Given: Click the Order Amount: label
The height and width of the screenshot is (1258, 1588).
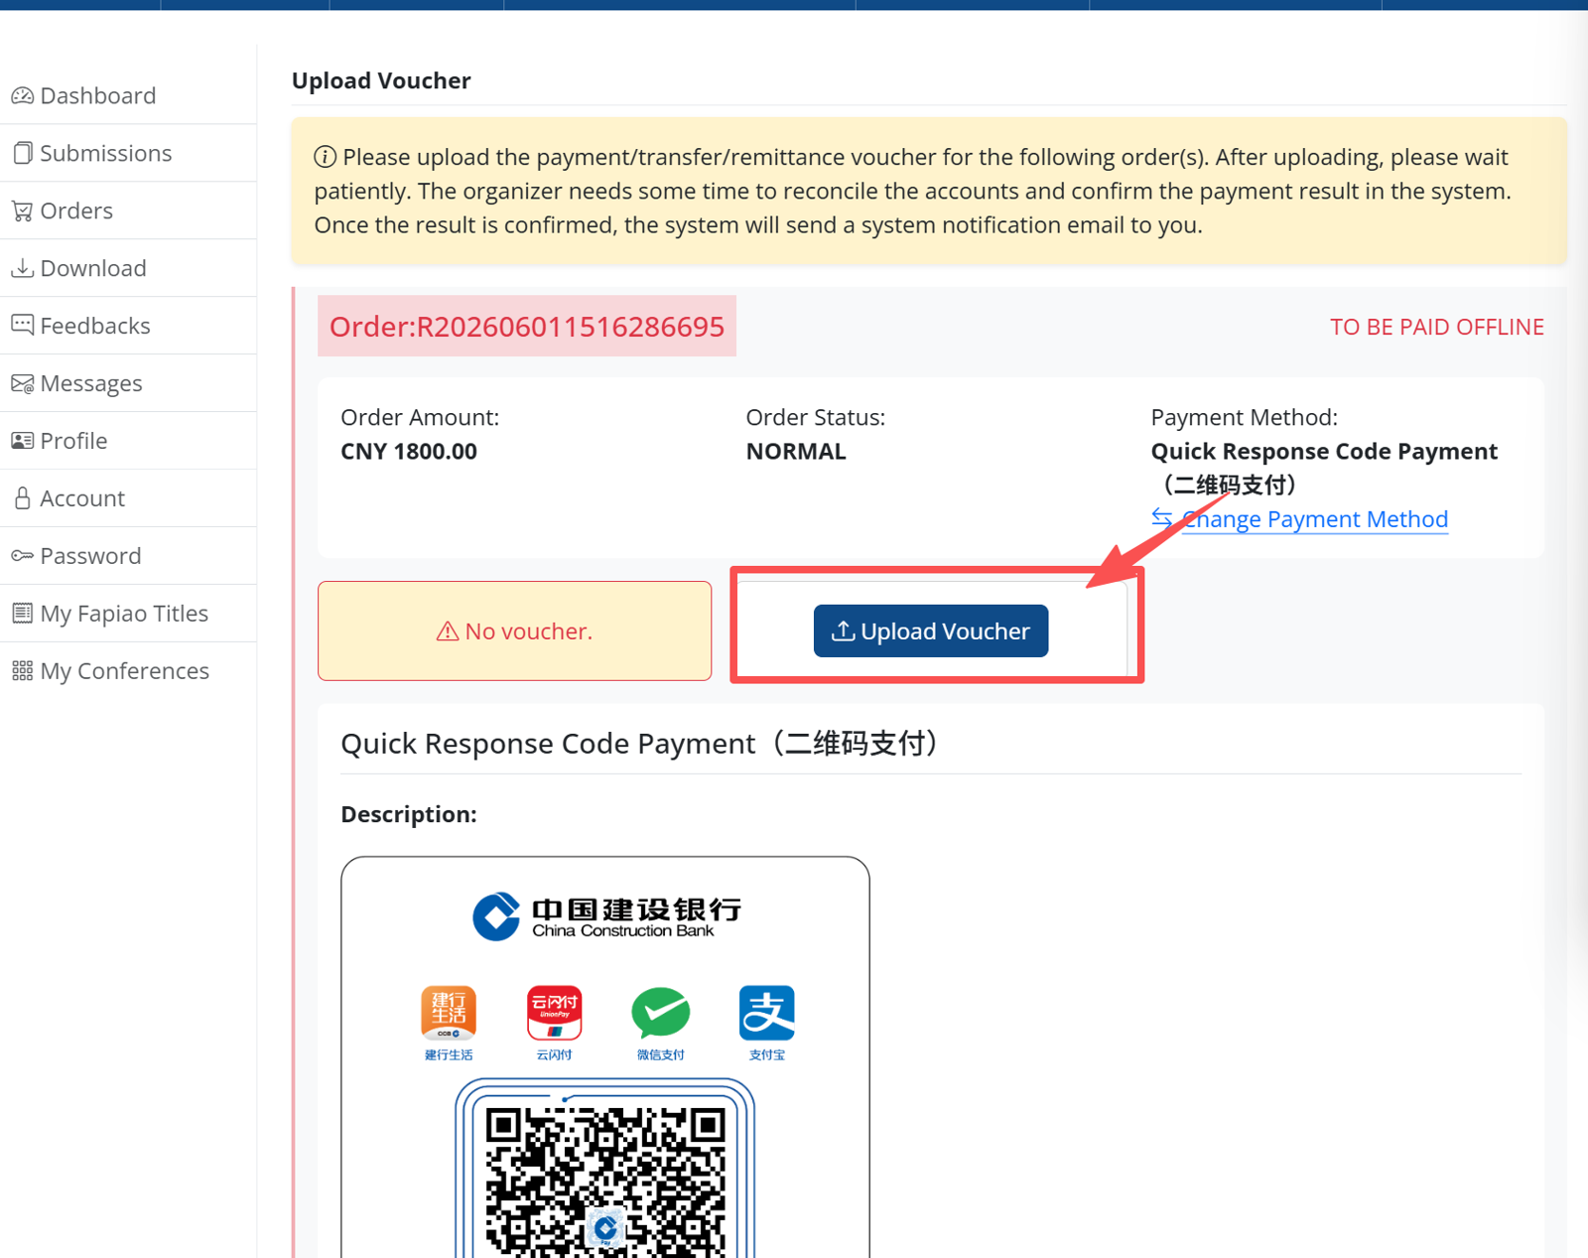Looking at the screenshot, I should click(420, 417).
